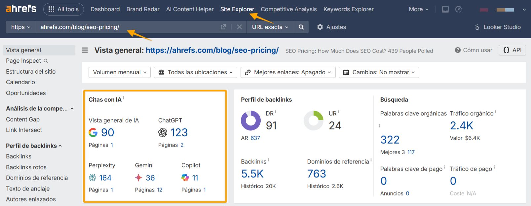
Task: Click the search magnifier button
Action: pyautogui.click(x=301, y=27)
